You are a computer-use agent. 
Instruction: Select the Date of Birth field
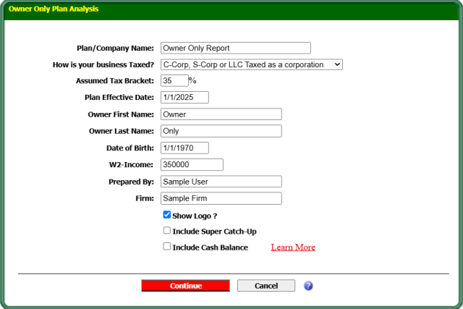pyautogui.click(x=184, y=148)
